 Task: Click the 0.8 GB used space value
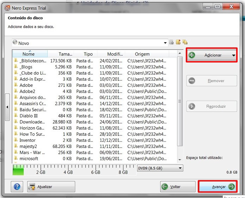click(232, 172)
